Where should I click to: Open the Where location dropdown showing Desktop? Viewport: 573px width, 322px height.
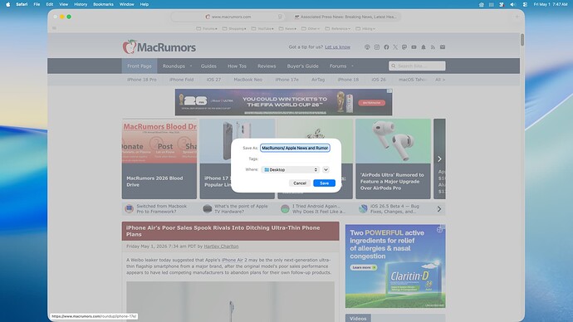coord(291,170)
